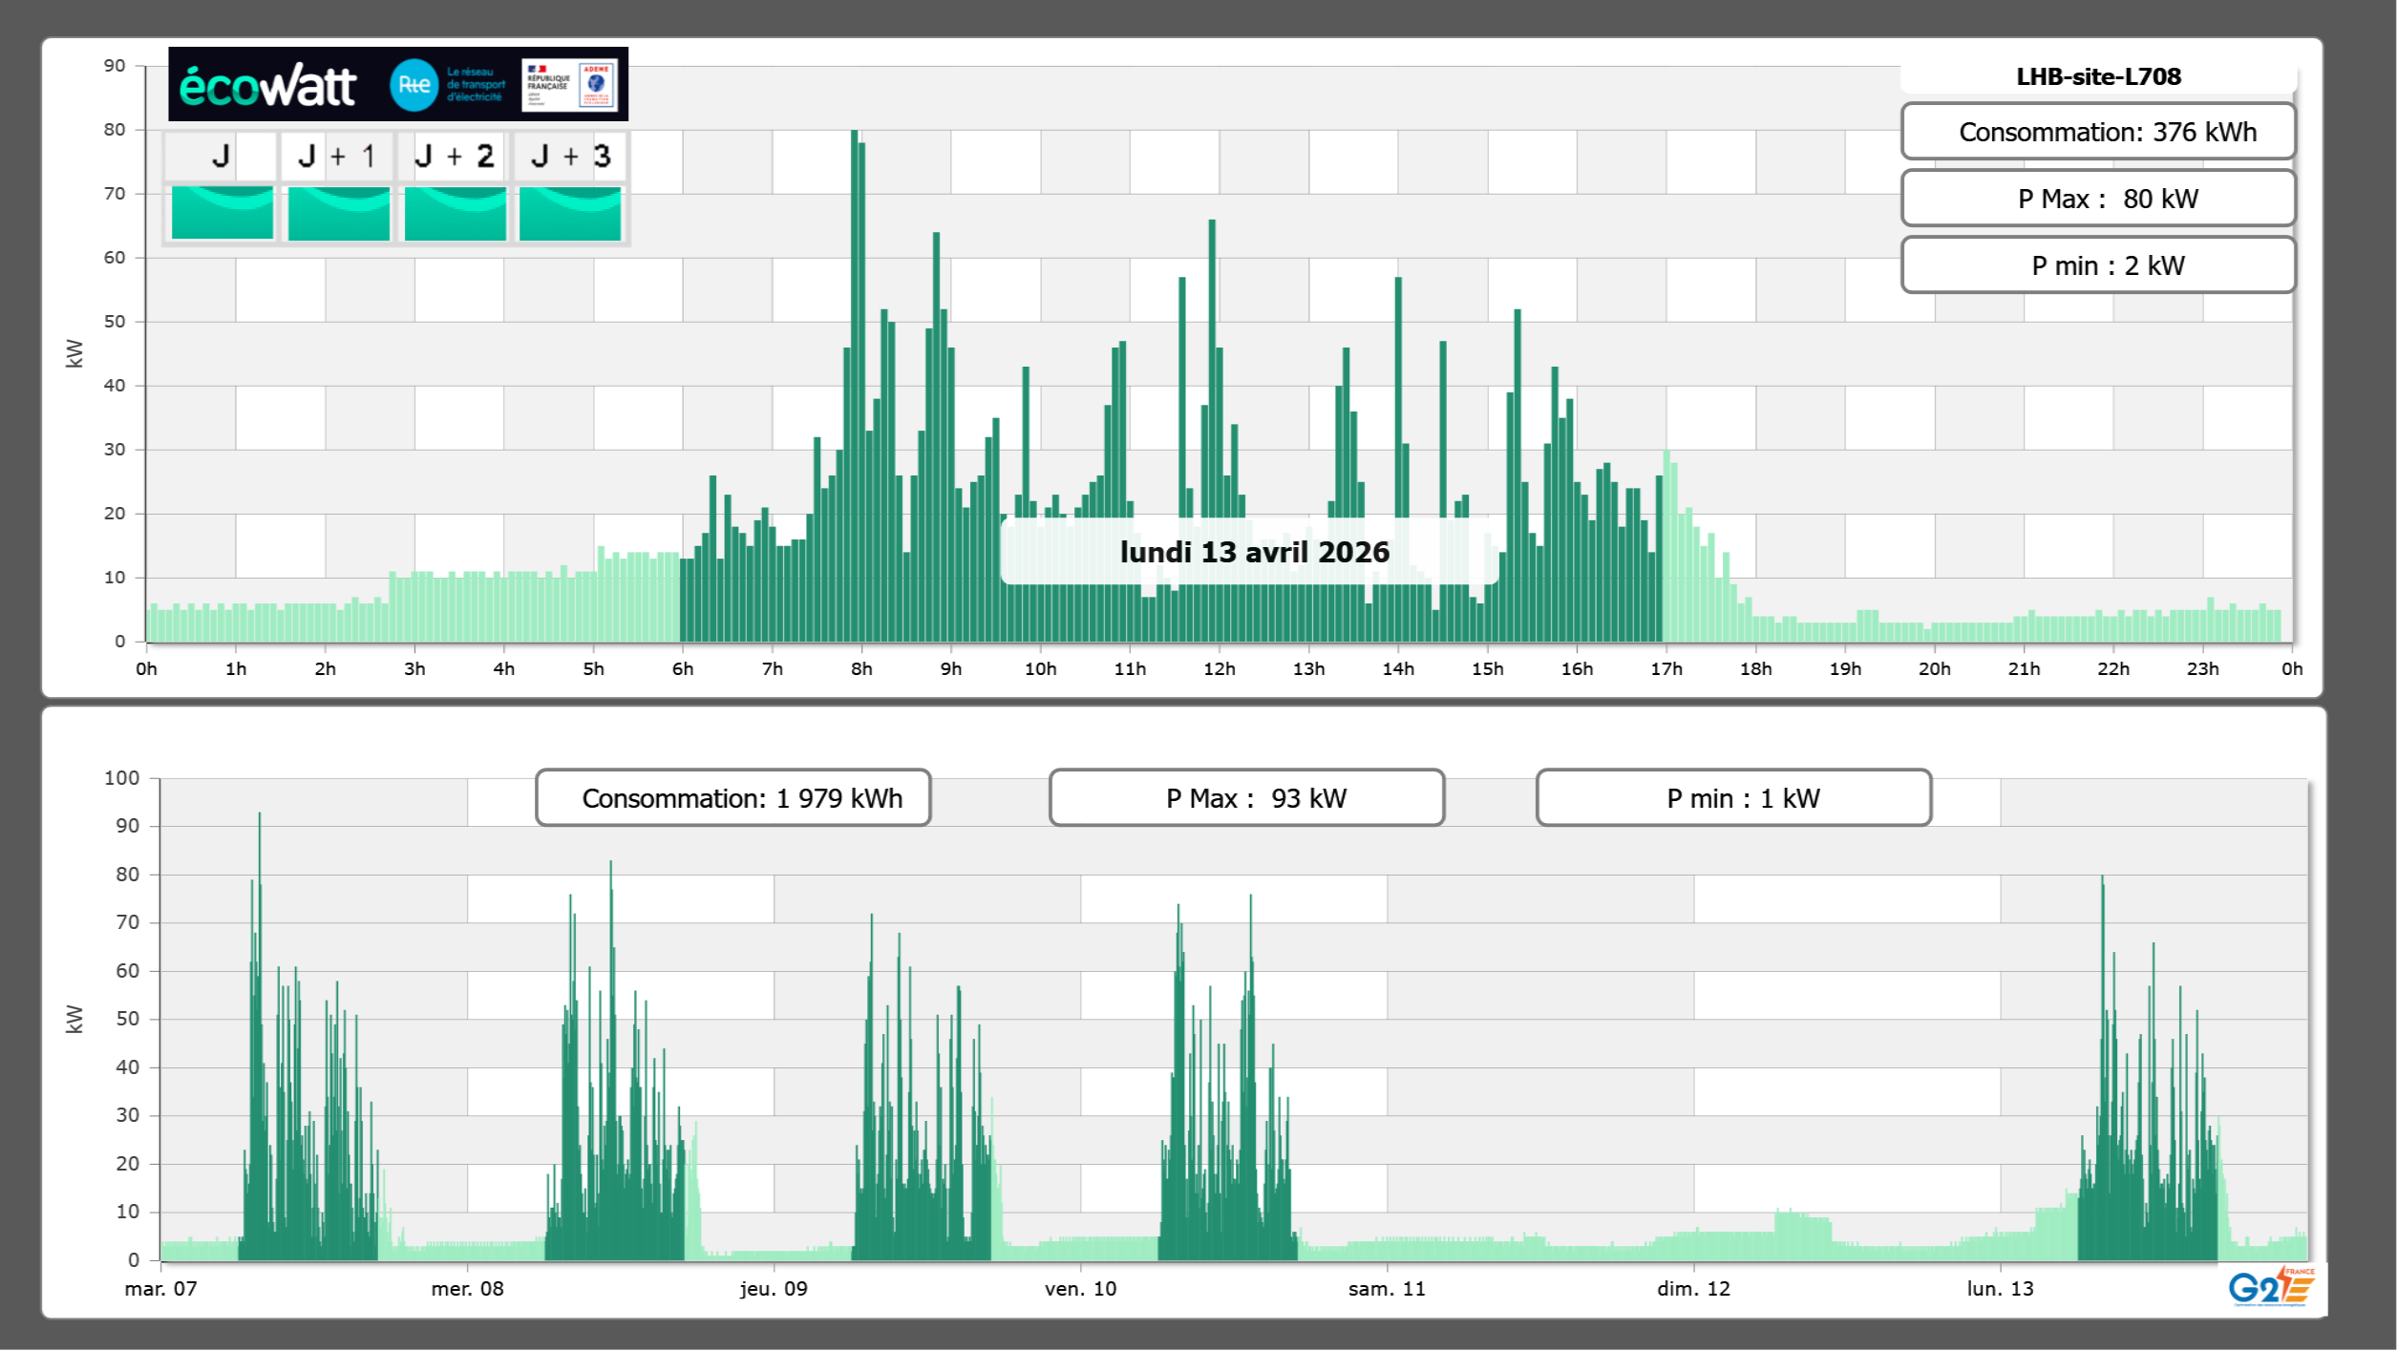
Task: Select the J + 1 forecast tab
Action: pyautogui.click(x=337, y=156)
